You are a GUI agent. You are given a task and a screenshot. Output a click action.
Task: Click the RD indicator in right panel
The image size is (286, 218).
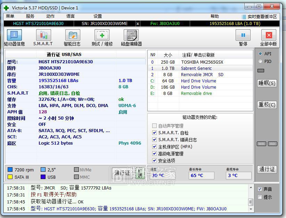coord(272,144)
